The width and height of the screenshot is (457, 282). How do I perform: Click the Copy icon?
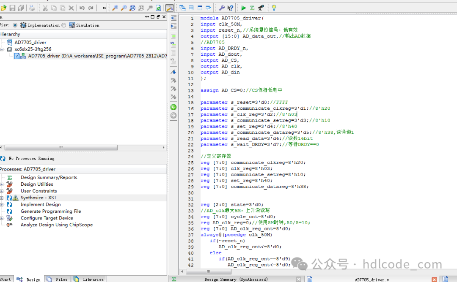point(54,8)
